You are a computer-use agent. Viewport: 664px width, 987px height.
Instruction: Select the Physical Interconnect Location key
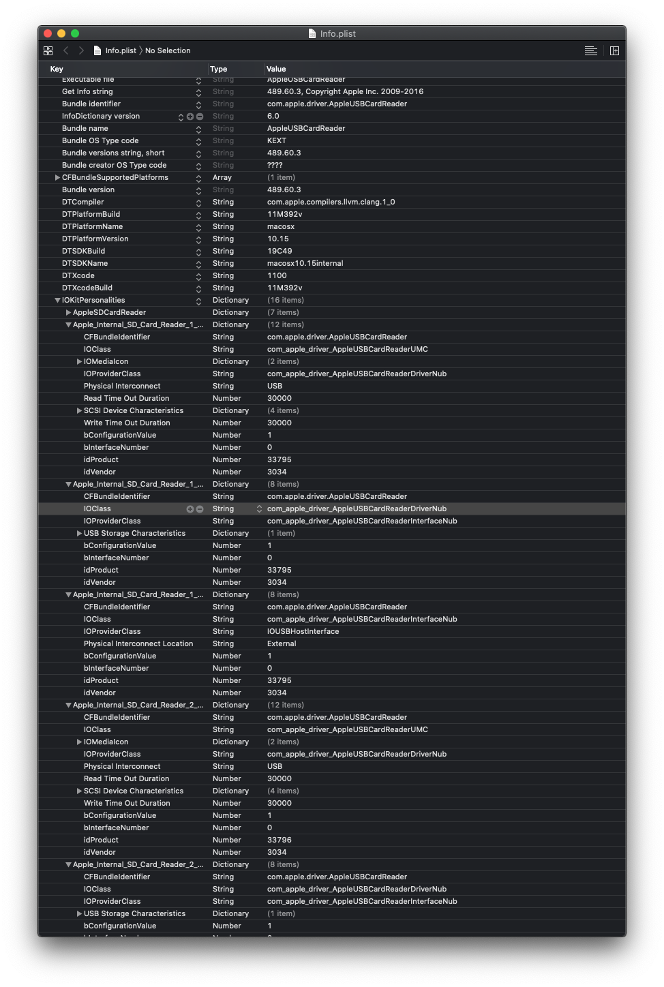point(138,643)
